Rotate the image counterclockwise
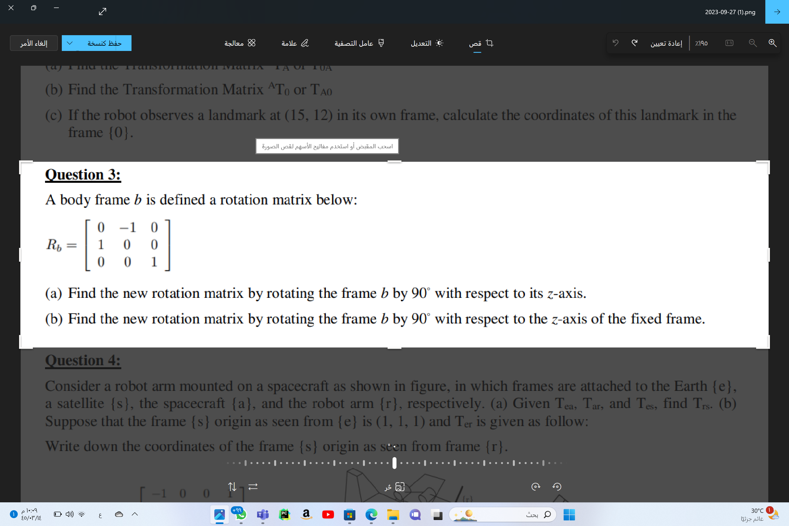This screenshot has width=789, height=526. point(557,487)
